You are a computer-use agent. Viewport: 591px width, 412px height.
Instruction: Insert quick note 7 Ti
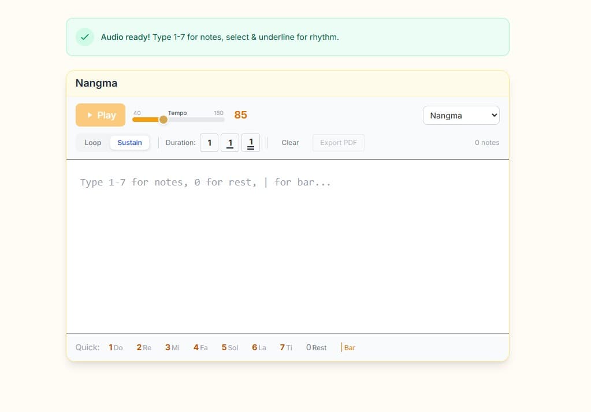(286, 347)
